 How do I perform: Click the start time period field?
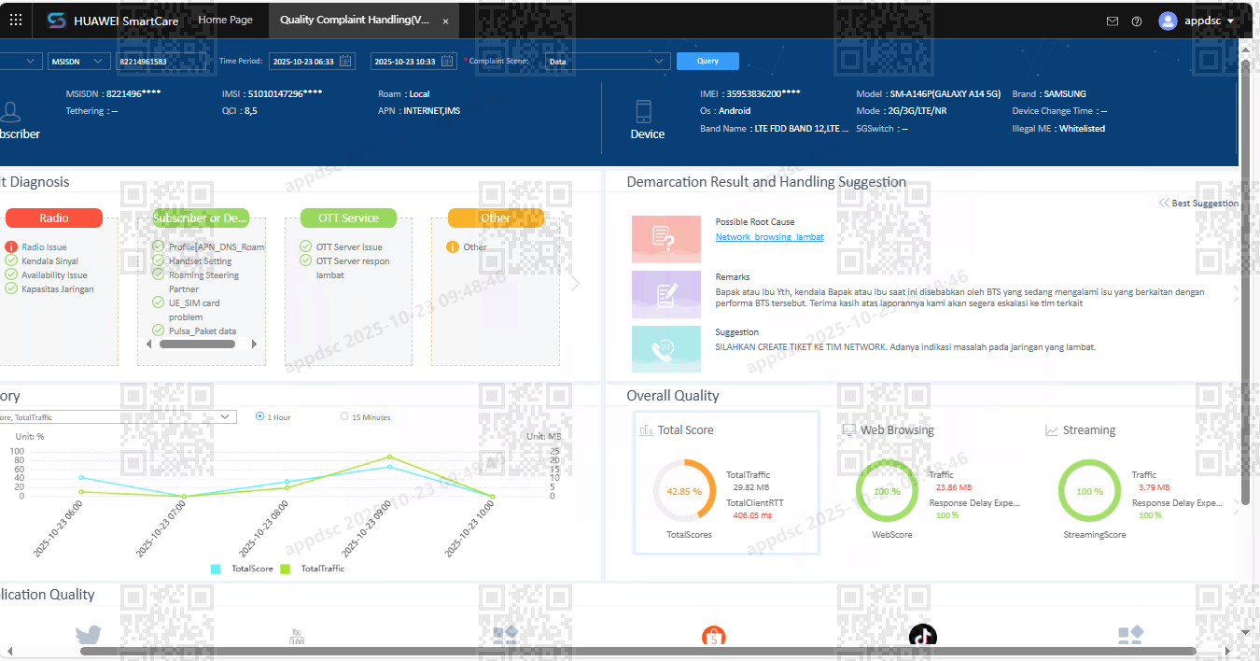coord(312,61)
